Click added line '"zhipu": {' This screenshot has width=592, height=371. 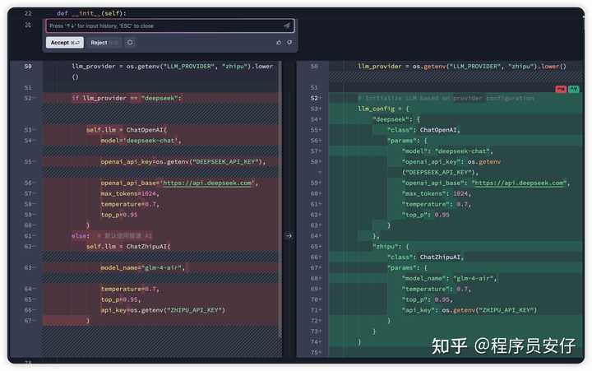391,246
